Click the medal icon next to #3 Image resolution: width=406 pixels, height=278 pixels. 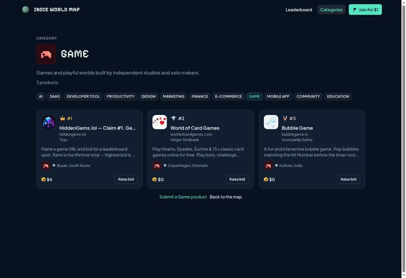[285, 118]
